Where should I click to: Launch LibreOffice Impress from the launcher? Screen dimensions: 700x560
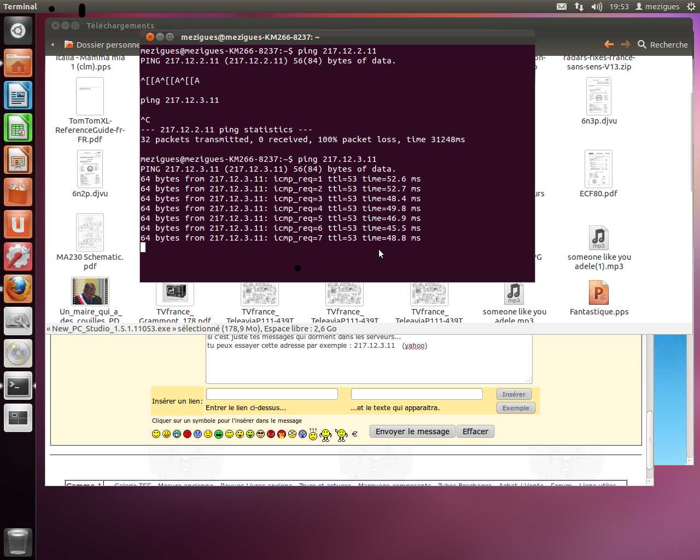pos(18,160)
